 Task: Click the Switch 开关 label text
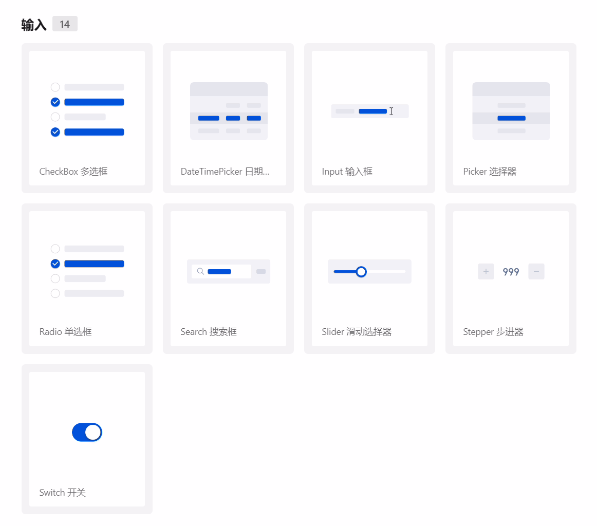tap(62, 493)
